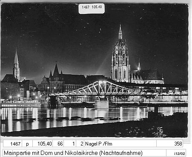Click the record number cell 1467

pos(13,144)
